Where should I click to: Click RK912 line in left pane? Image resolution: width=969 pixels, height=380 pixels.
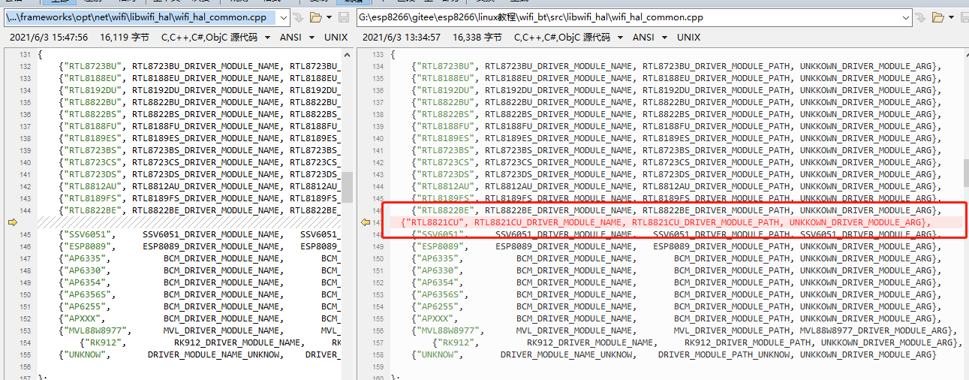210,342
